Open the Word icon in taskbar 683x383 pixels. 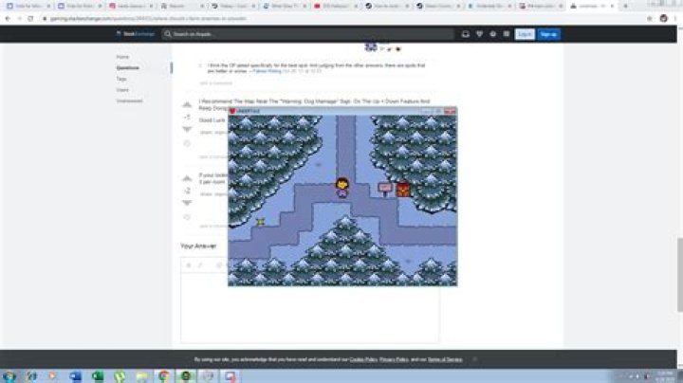point(75,376)
